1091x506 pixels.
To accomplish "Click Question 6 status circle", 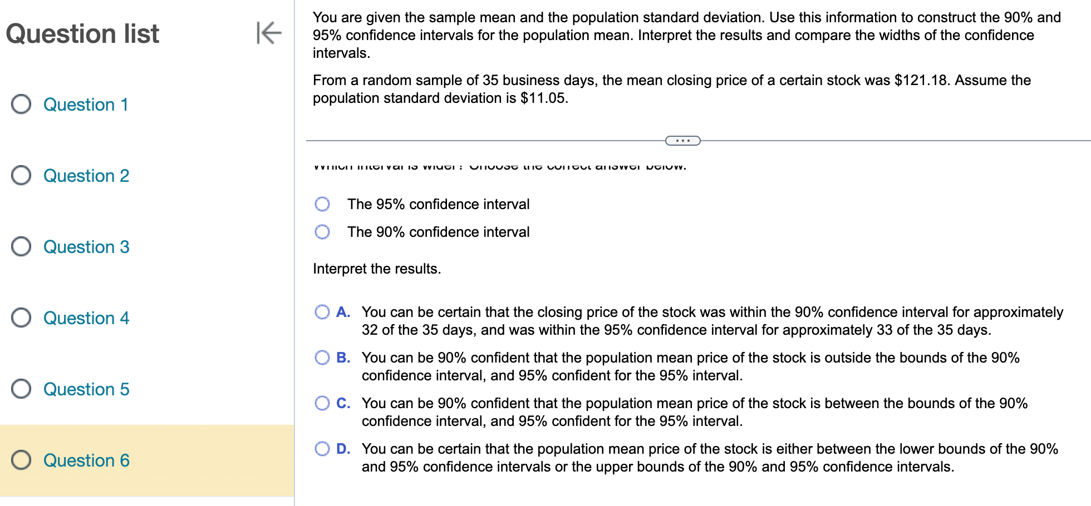I will [21, 460].
